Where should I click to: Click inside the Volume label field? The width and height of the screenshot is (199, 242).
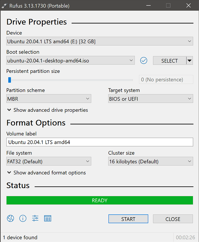(99, 142)
